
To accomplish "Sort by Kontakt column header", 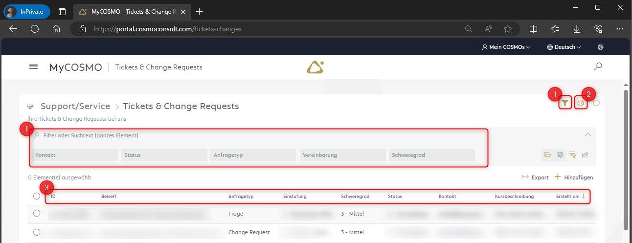I will click(448, 197).
